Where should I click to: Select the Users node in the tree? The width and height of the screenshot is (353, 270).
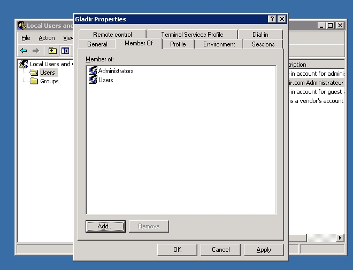(48, 73)
